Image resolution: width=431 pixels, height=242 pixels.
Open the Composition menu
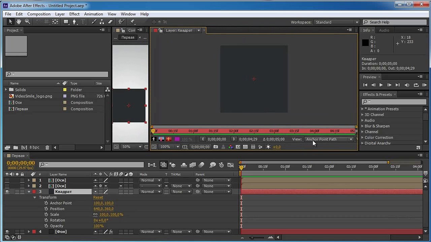click(x=39, y=14)
